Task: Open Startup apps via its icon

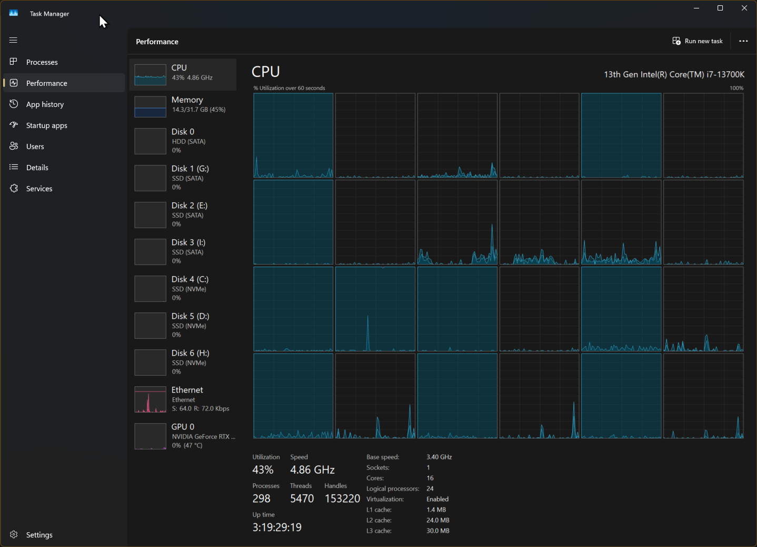Action: 14,125
